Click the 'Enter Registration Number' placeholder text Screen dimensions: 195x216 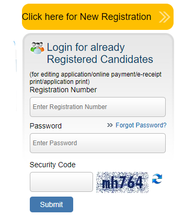pyautogui.click(x=70, y=107)
